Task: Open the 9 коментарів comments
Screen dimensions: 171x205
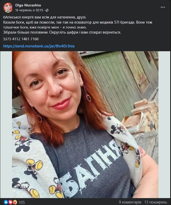Action: 130,202
